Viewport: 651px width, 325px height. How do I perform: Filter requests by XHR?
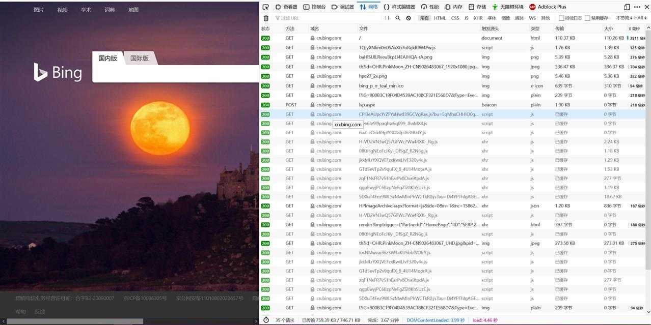[478, 18]
